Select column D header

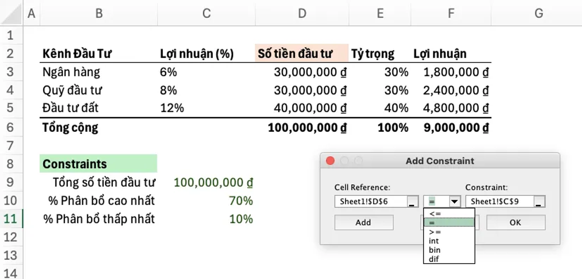[301, 13]
